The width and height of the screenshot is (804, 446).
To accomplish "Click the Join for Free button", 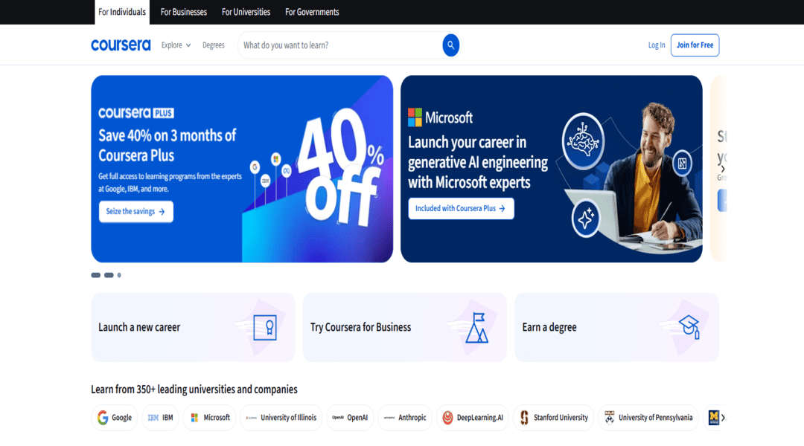I will tap(695, 45).
